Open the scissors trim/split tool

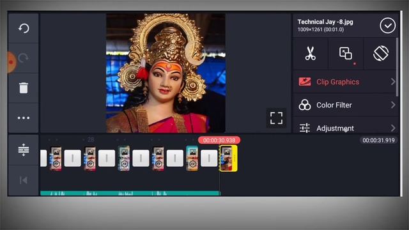(311, 54)
